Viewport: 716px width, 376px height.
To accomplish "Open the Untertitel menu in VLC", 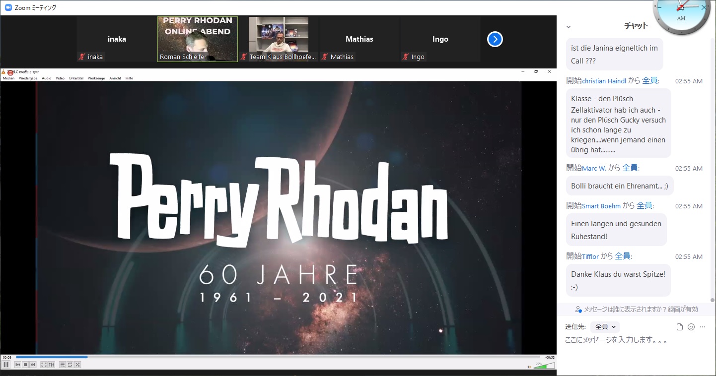I will tap(76, 78).
